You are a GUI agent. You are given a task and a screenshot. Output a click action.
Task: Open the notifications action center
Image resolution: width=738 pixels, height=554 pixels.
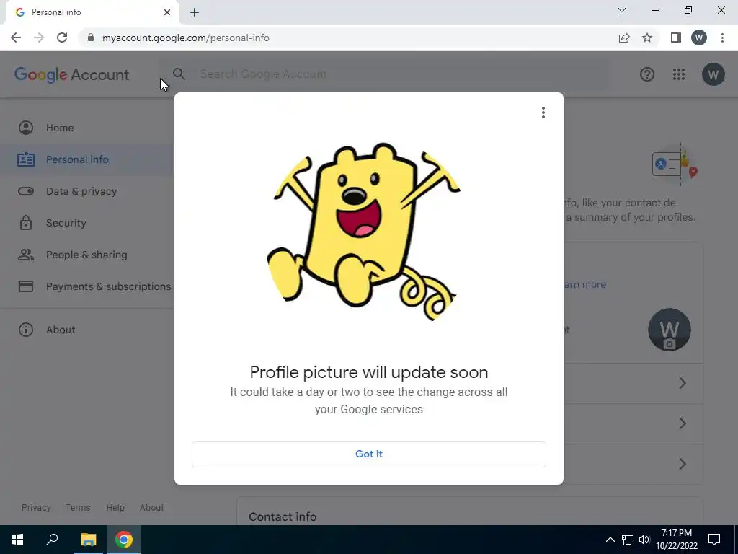714,540
